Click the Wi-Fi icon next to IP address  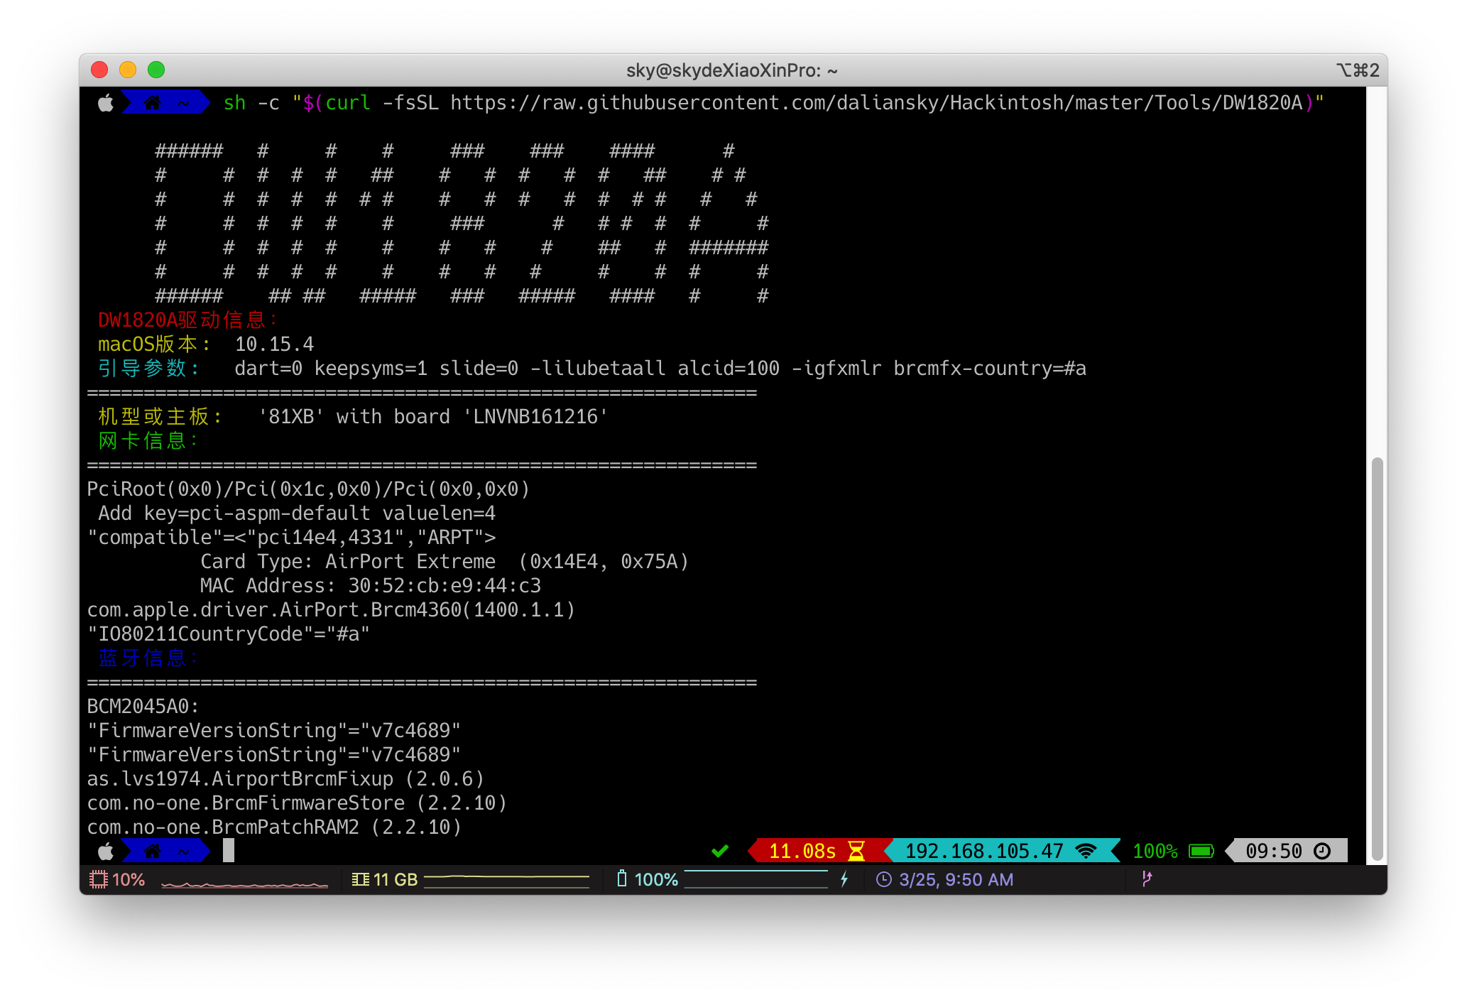click(x=1086, y=851)
